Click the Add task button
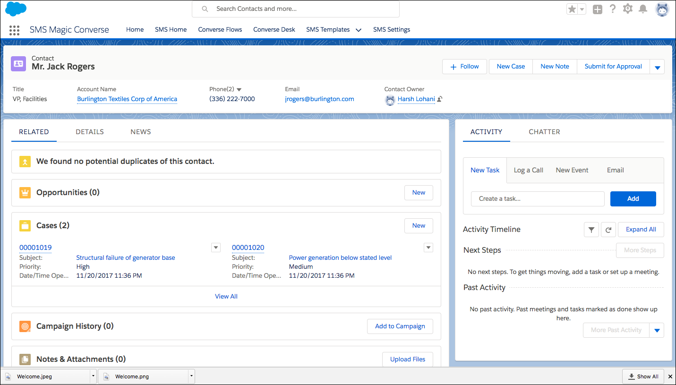Image resolution: width=676 pixels, height=385 pixels. pos(633,199)
